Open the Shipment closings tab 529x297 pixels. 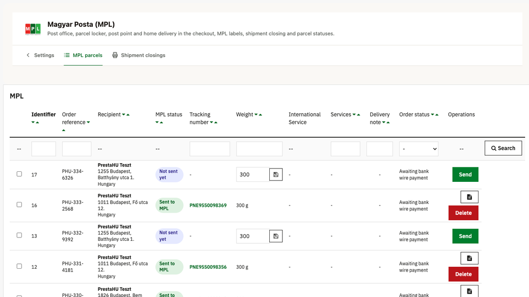[x=139, y=55]
